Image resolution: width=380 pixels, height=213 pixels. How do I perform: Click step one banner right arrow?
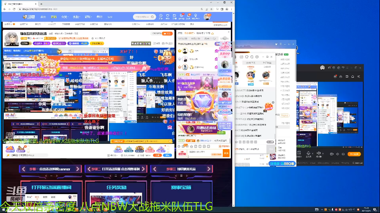(x=78, y=169)
